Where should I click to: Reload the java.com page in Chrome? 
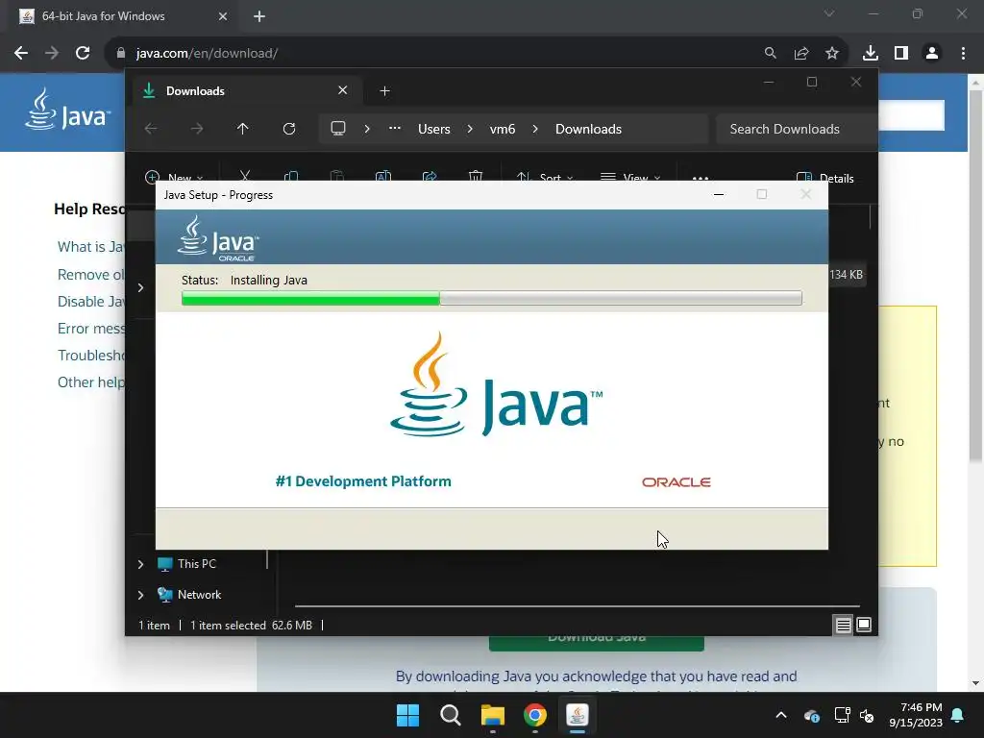tap(83, 54)
